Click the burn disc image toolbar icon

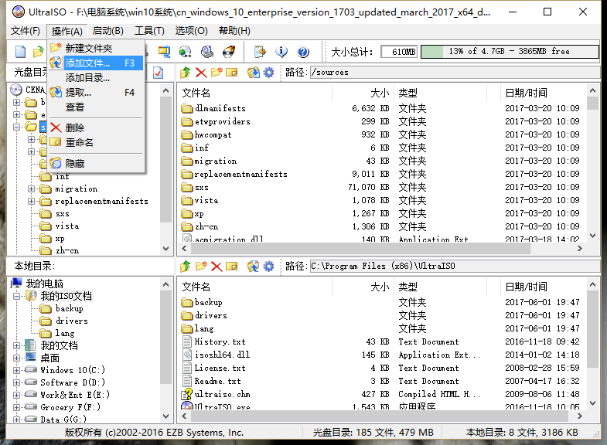(229, 52)
